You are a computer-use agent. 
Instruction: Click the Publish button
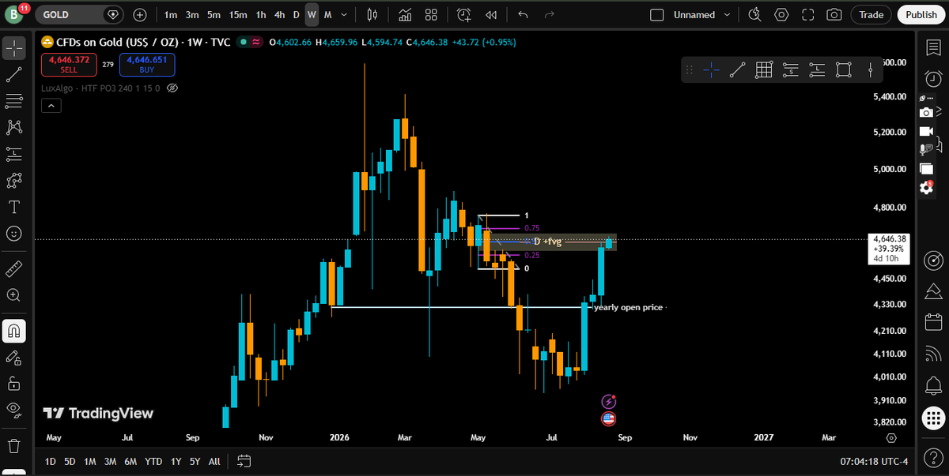pyautogui.click(x=921, y=14)
